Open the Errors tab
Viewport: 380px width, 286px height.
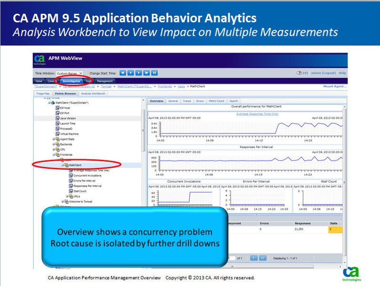point(200,101)
